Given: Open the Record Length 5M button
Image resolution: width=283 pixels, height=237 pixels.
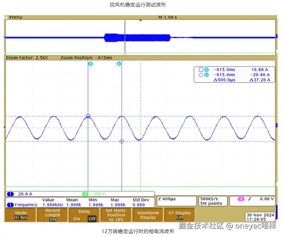Looking at the screenshot, I should 53,215.
